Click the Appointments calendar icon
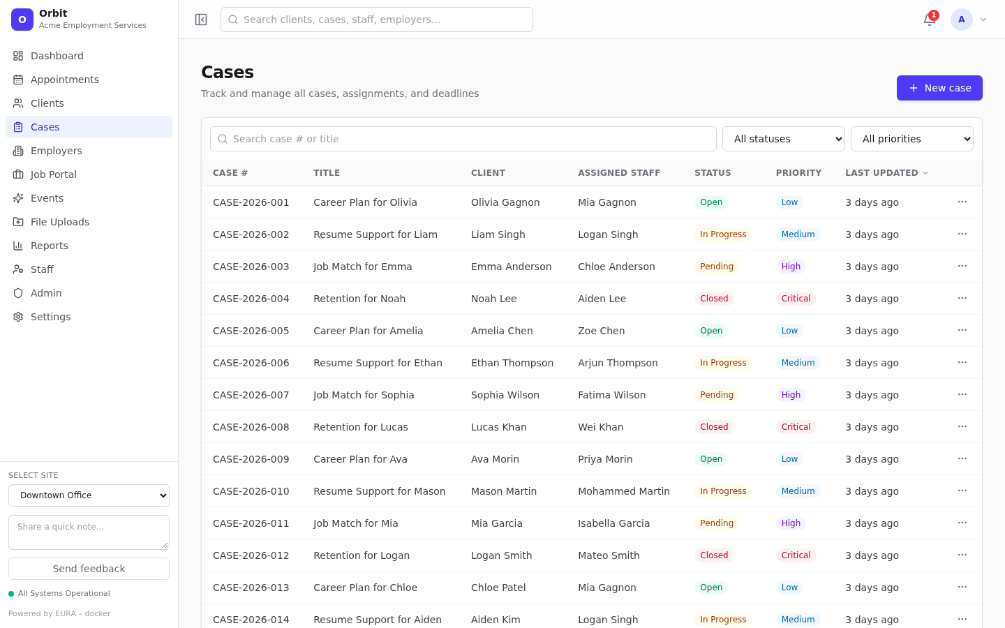Viewport: 1005px width, 628px height. [x=18, y=80]
